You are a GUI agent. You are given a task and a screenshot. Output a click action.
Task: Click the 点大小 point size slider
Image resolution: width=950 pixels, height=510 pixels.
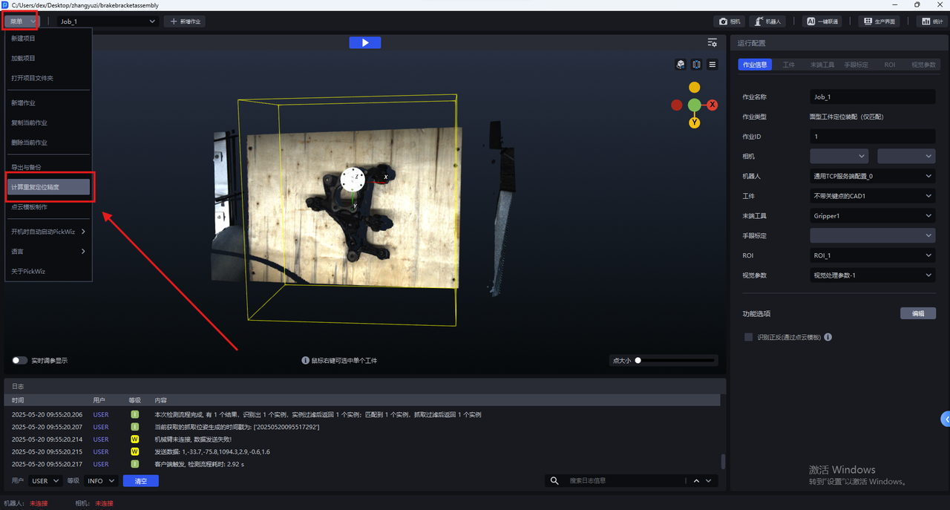(675, 361)
